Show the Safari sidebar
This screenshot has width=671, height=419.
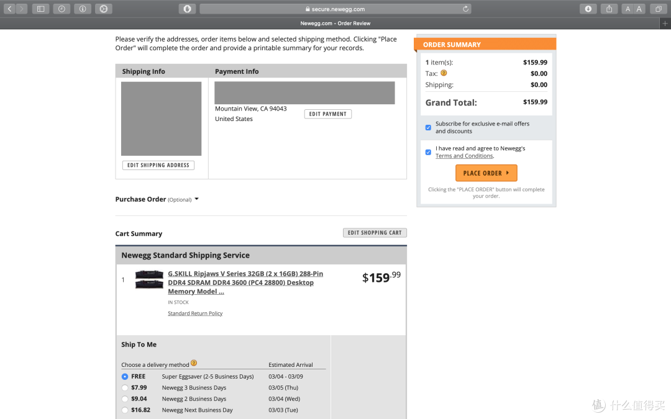[x=40, y=9]
